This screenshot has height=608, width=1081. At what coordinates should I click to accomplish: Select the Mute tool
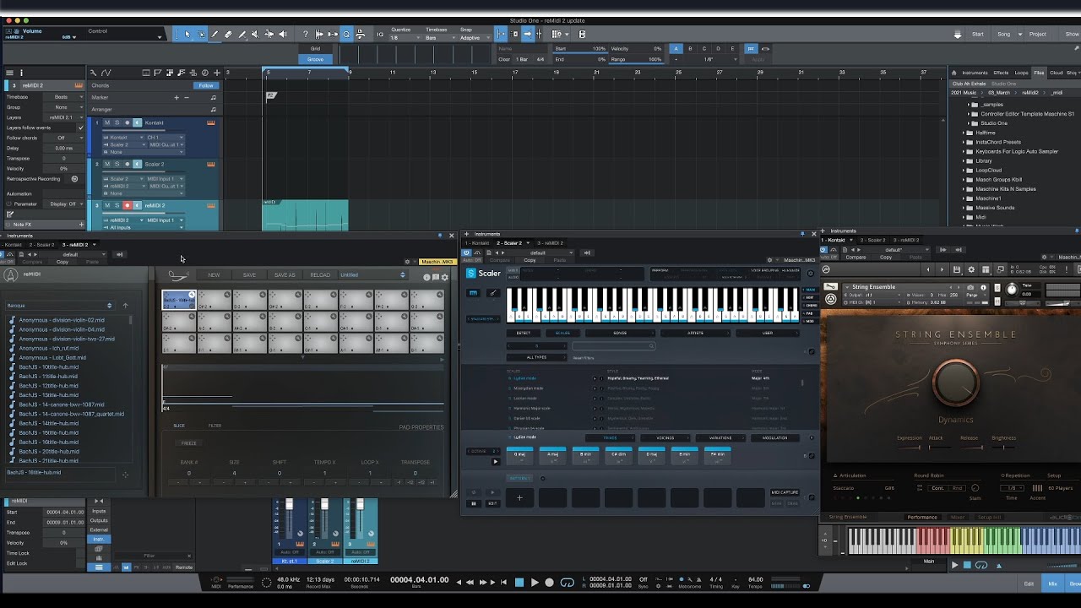point(255,35)
